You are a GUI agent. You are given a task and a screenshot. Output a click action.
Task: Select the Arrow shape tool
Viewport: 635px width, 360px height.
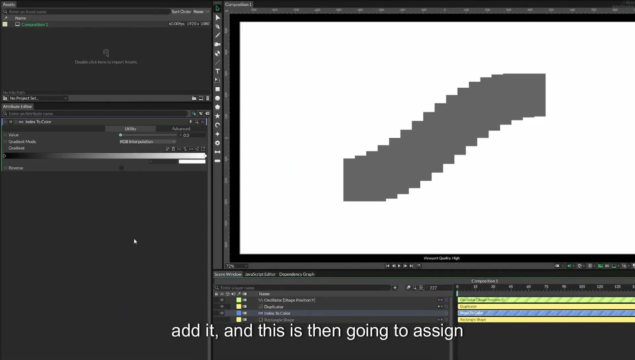pyautogui.click(x=217, y=152)
